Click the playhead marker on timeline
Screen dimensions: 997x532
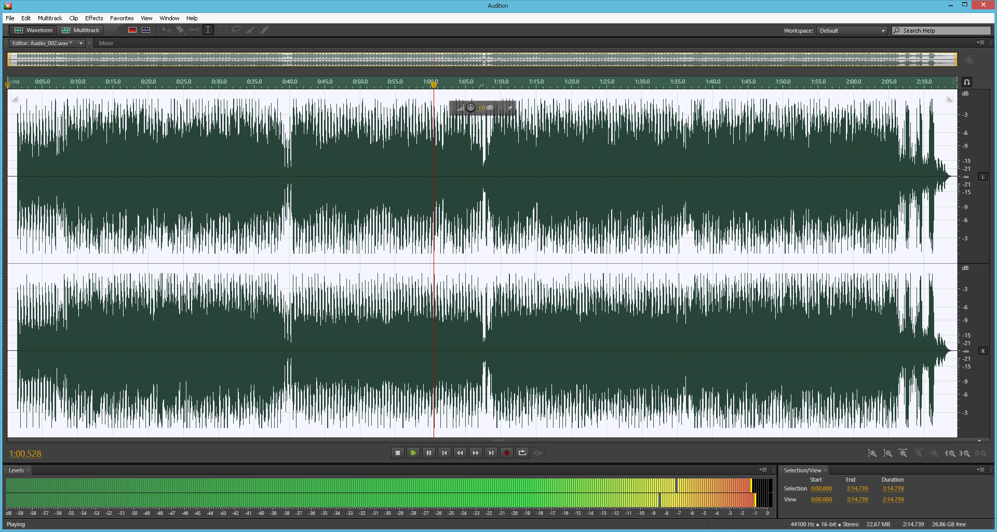434,85
